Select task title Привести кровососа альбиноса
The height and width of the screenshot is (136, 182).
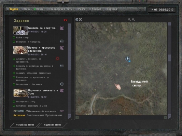pos(42,49)
